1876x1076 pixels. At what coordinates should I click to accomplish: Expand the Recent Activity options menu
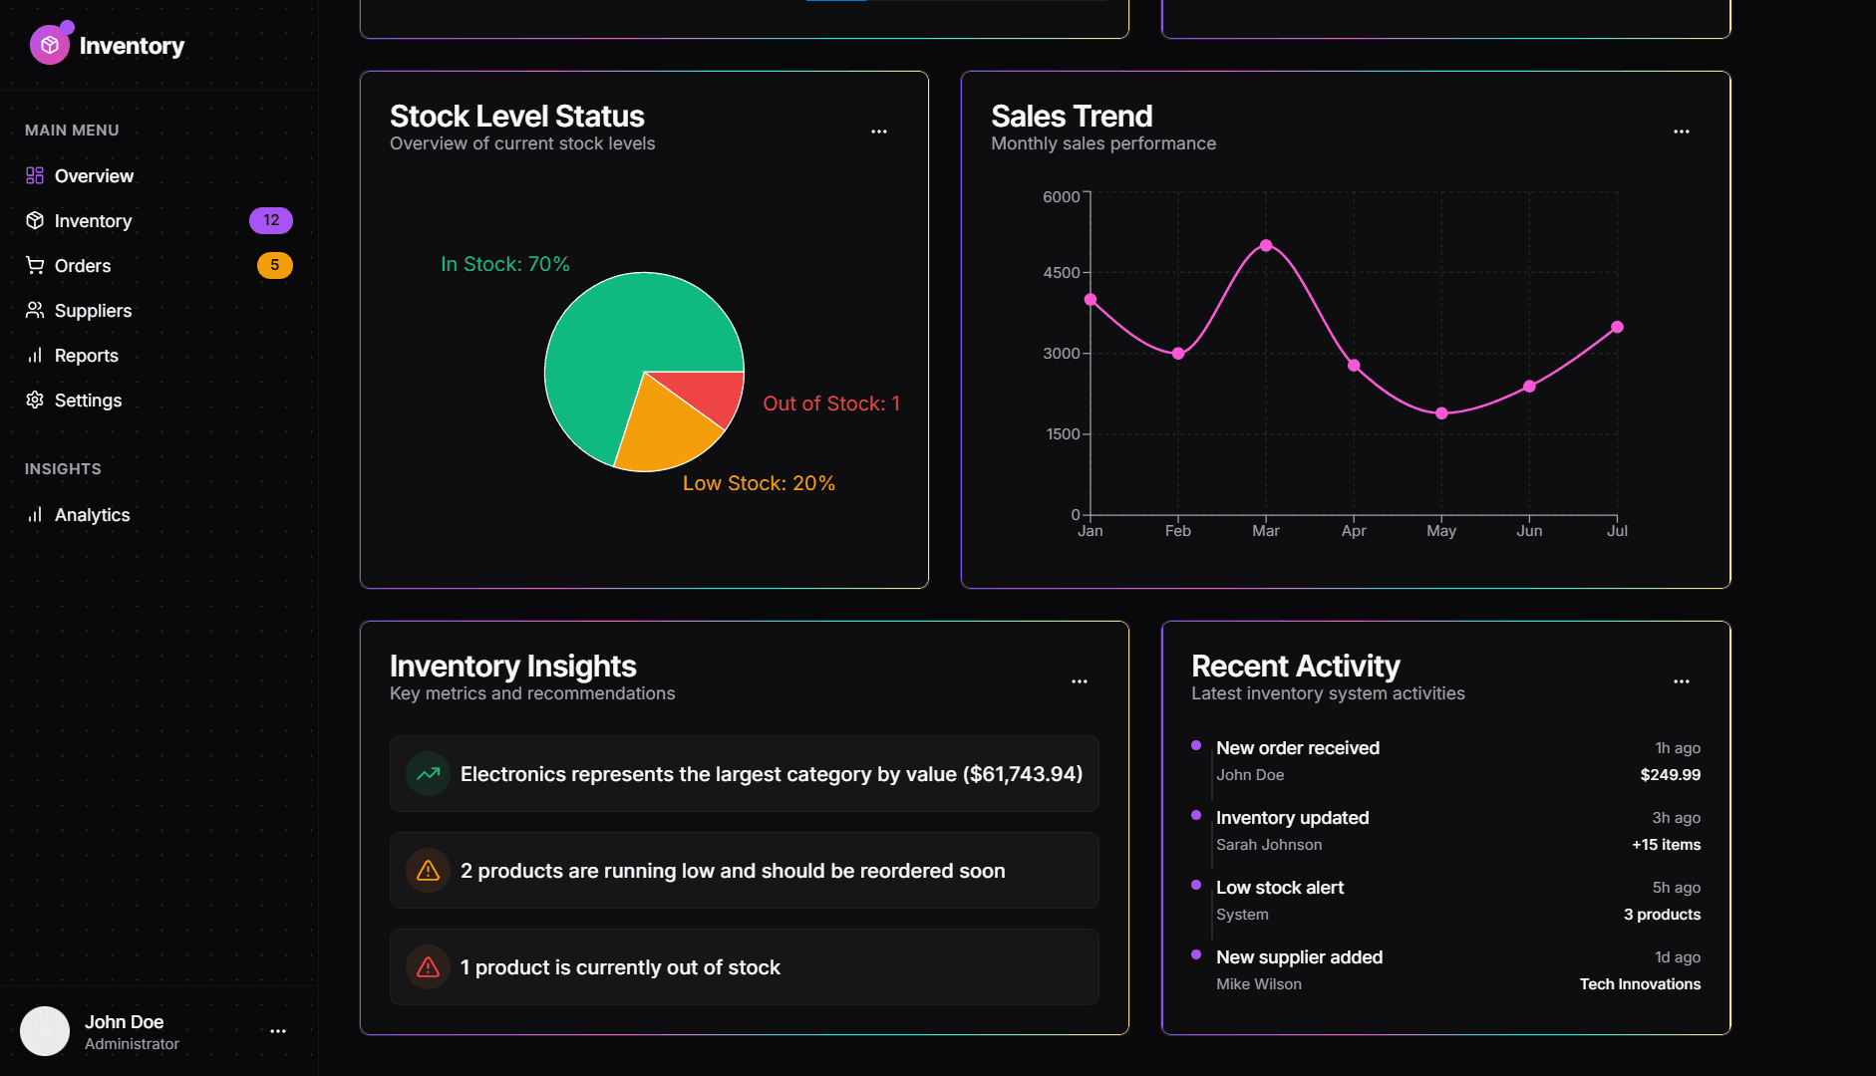[x=1681, y=680]
